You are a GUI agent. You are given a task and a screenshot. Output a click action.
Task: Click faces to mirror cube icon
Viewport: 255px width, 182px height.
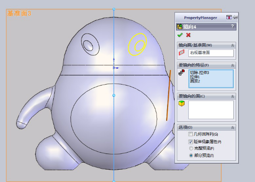click(x=182, y=103)
